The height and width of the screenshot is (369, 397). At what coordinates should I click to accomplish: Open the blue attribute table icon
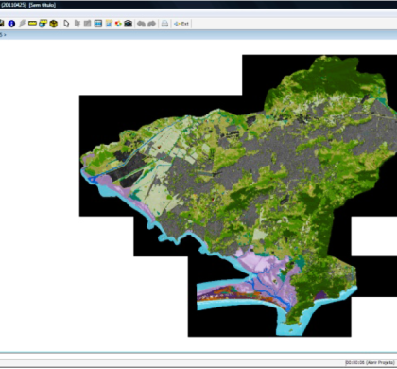click(x=98, y=24)
